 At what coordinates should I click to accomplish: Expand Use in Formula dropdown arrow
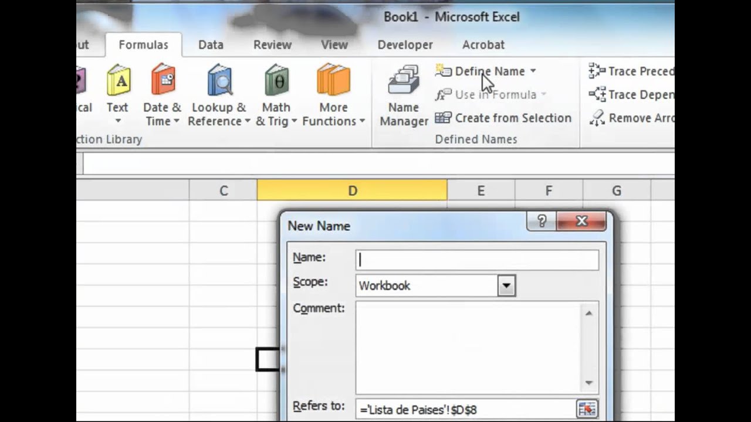[543, 94]
